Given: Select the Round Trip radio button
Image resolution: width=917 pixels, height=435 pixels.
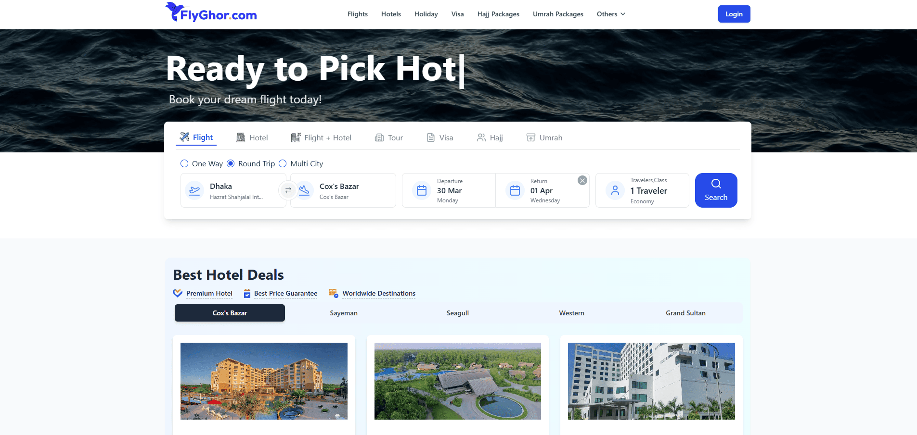Looking at the screenshot, I should tap(231, 163).
